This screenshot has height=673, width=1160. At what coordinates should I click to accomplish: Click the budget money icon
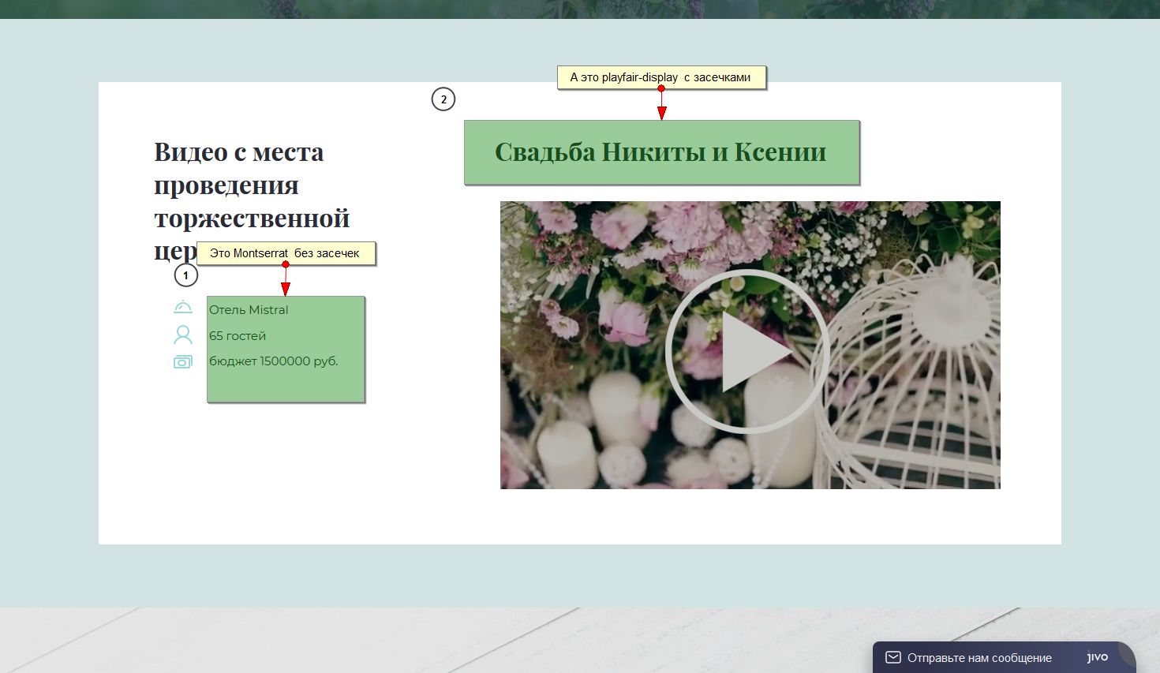[x=183, y=361]
